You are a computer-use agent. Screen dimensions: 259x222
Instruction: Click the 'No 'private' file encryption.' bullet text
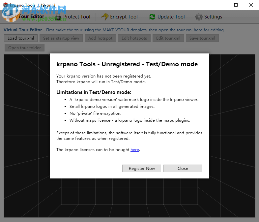tap(96, 113)
